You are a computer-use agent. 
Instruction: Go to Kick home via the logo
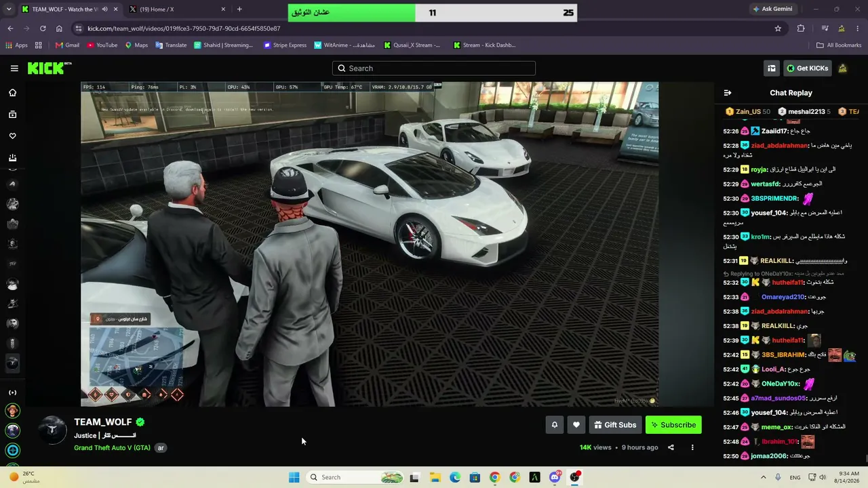(50, 68)
